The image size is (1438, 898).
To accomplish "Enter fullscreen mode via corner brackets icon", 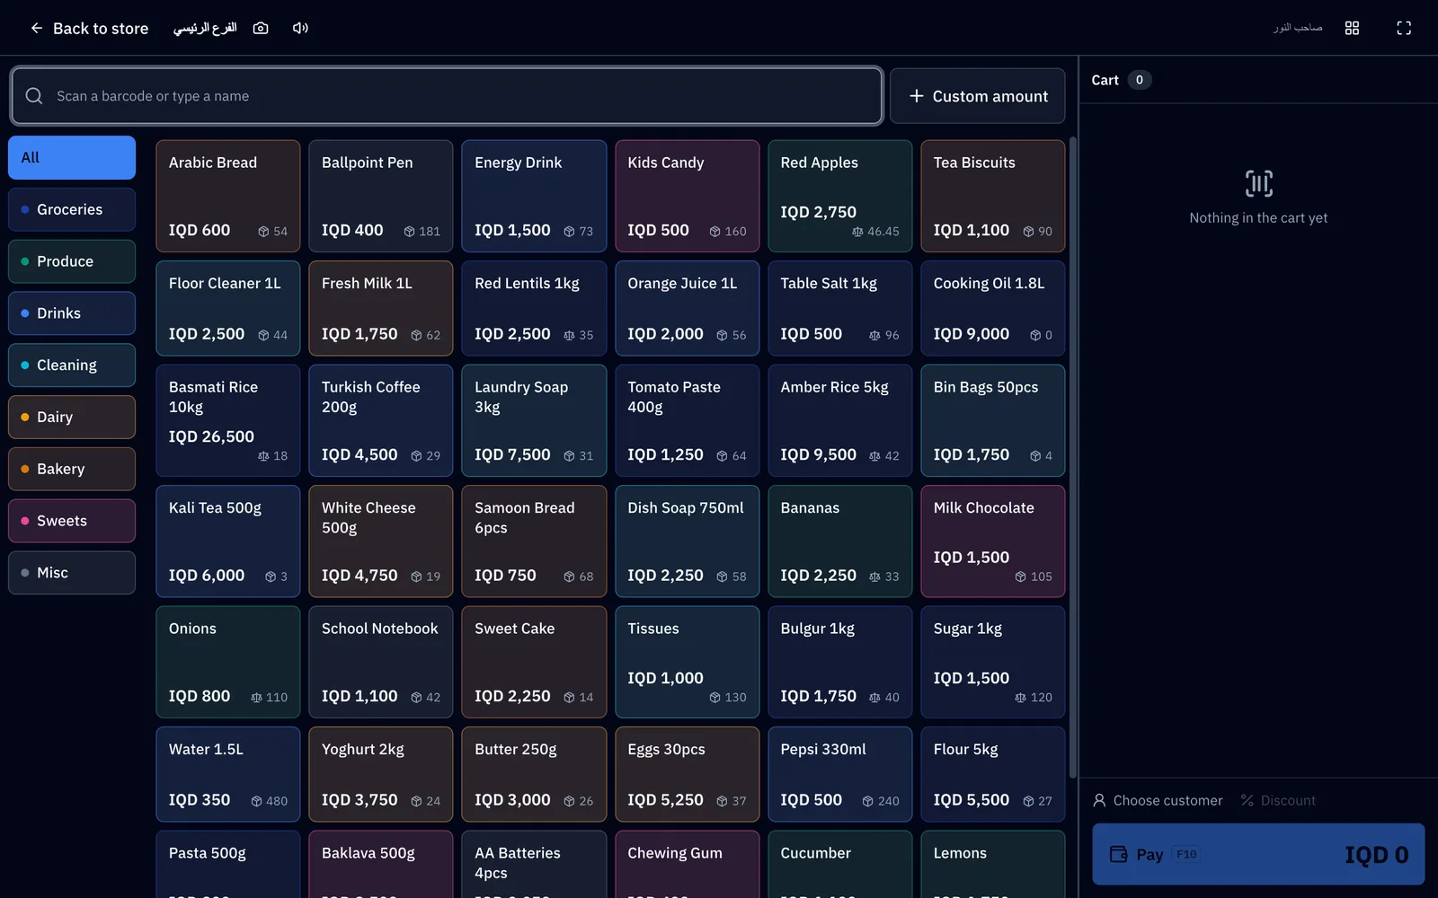I will coord(1404,28).
